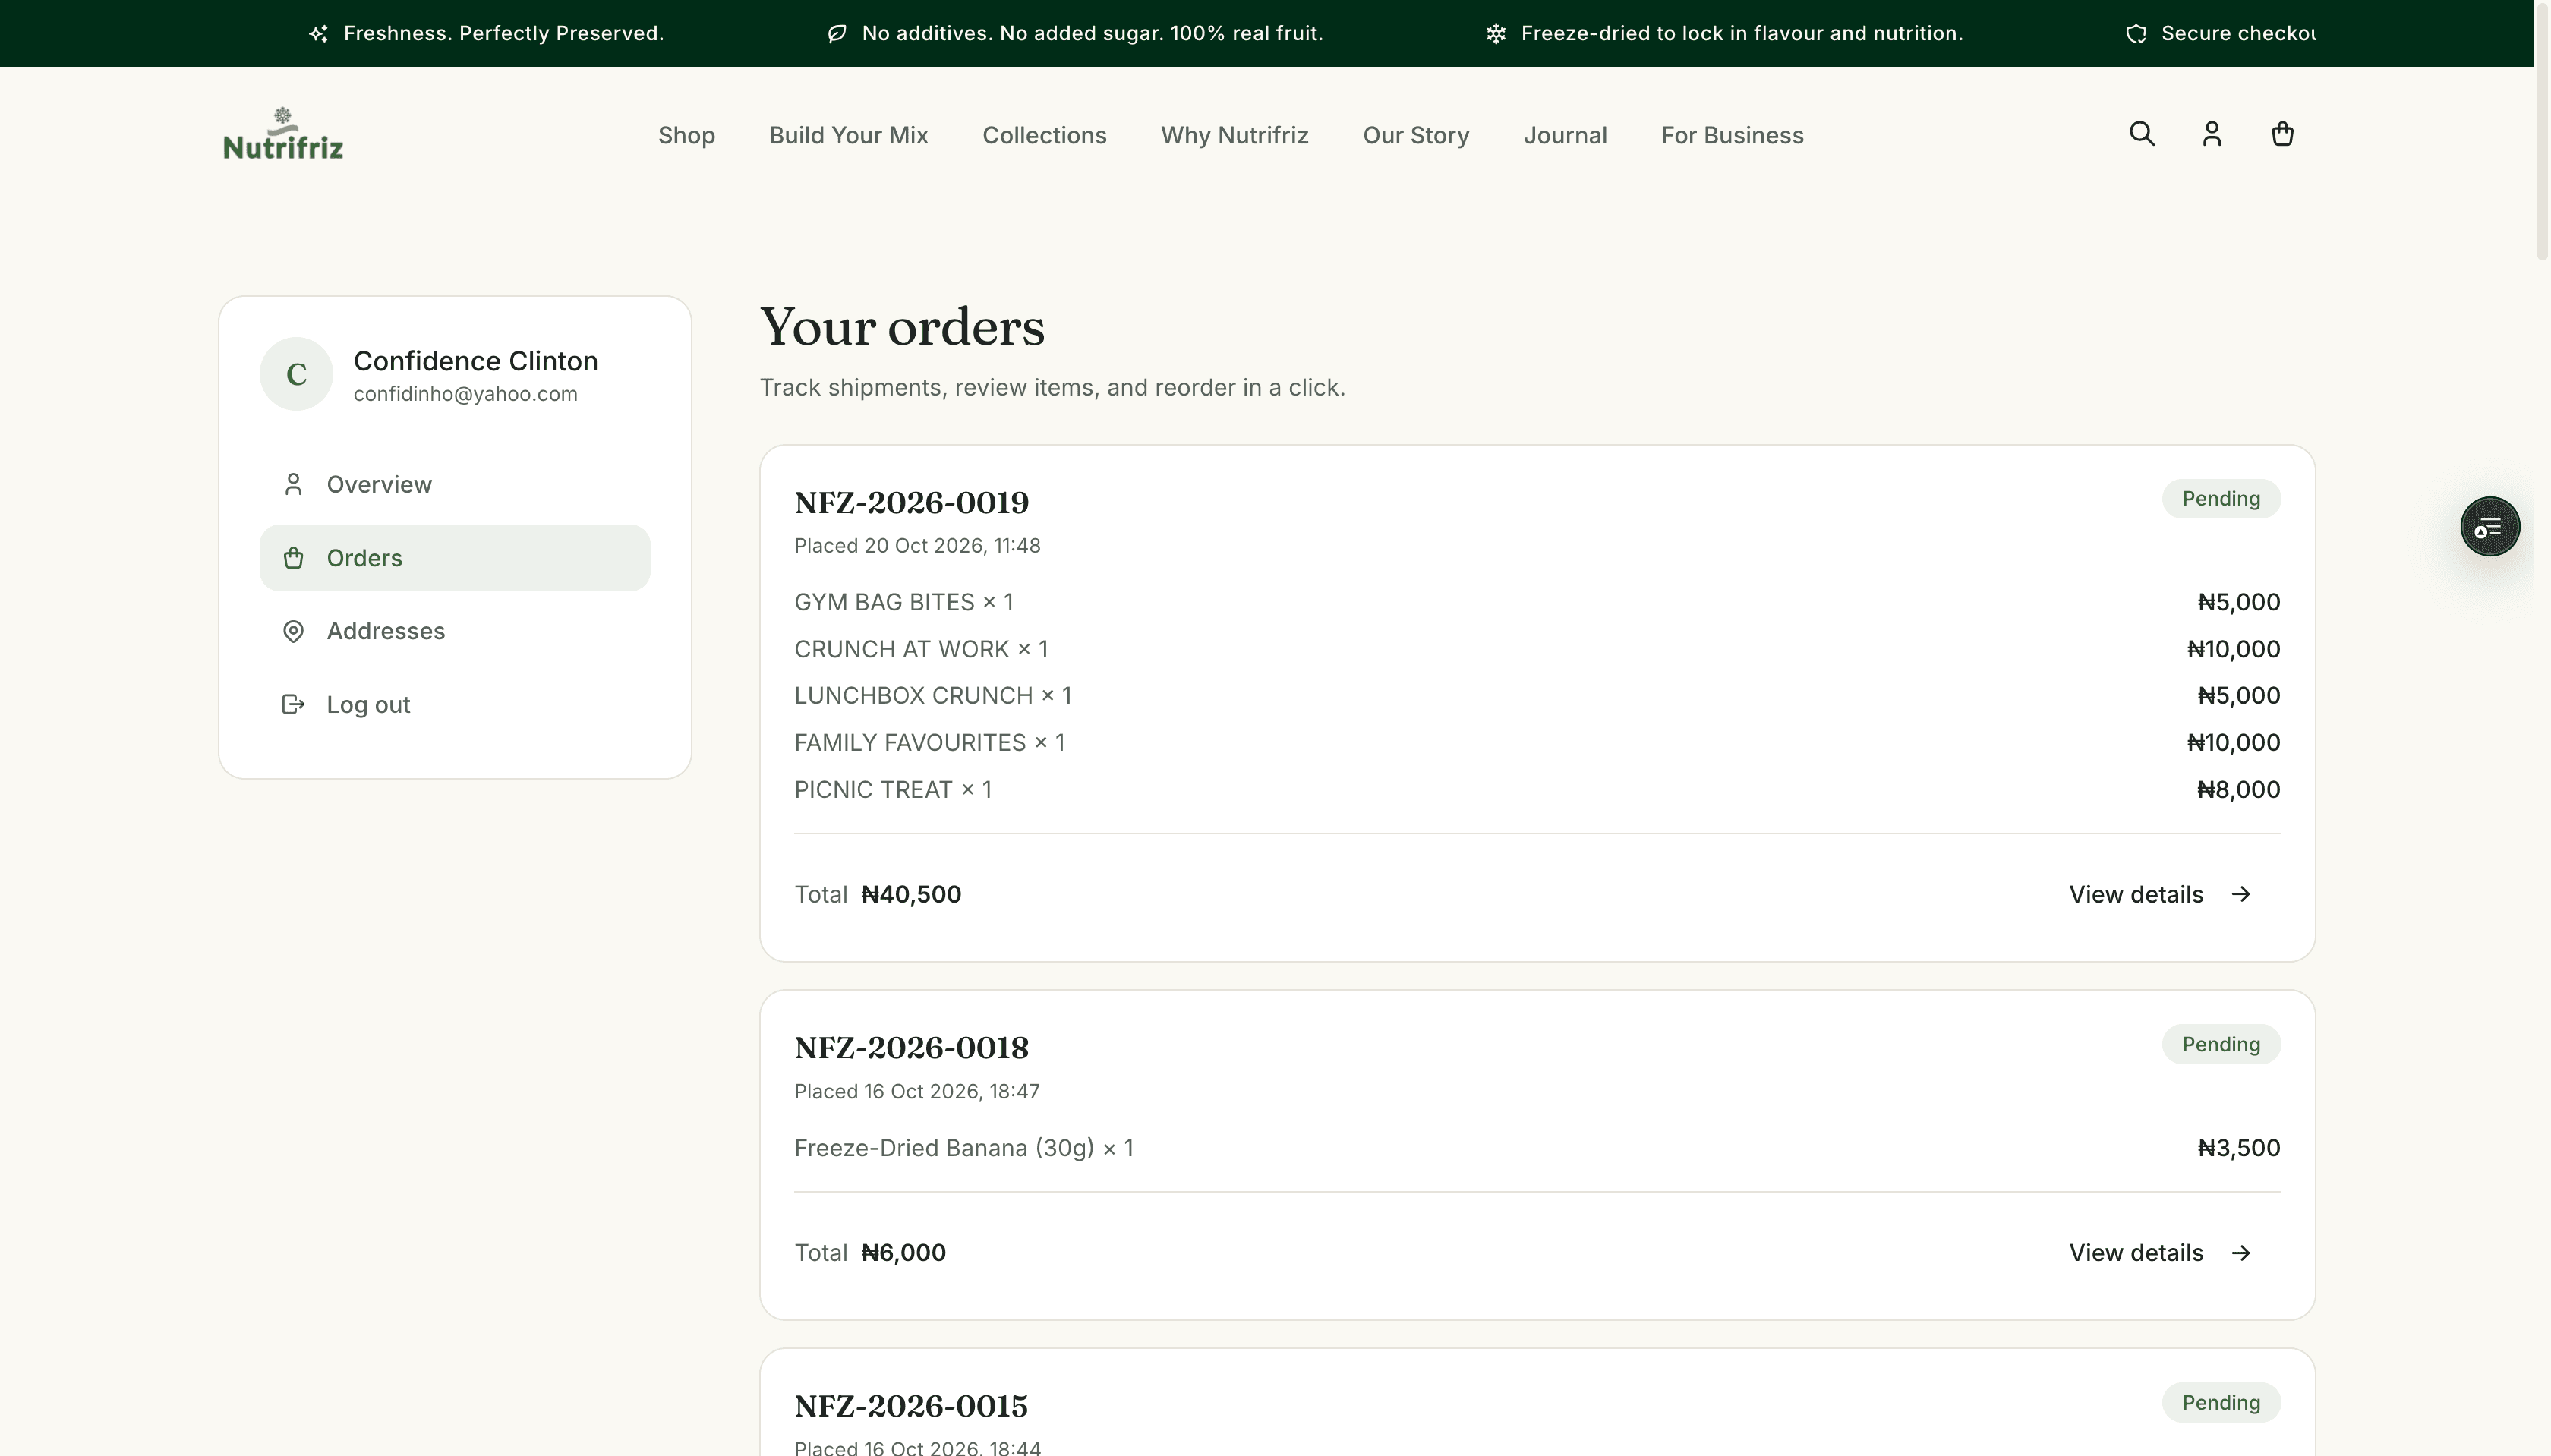Click the Orders bag icon in sidebar

pyautogui.click(x=293, y=558)
